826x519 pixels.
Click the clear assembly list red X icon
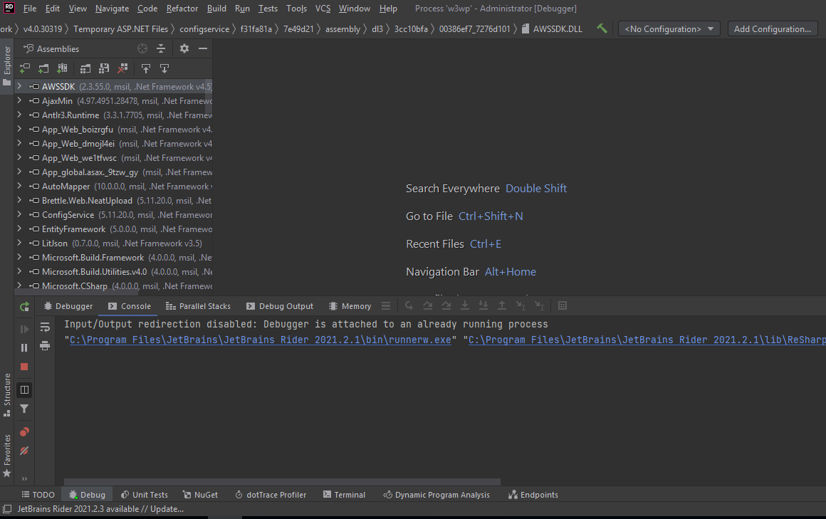point(122,68)
